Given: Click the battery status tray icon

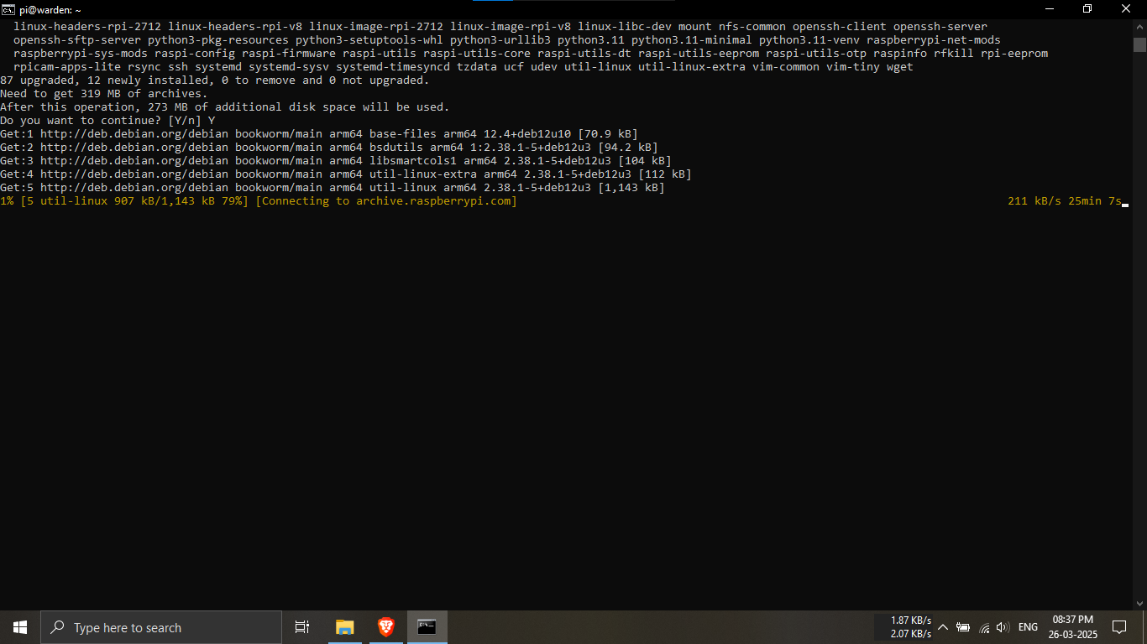Looking at the screenshot, I should pyautogui.click(x=963, y=627).
